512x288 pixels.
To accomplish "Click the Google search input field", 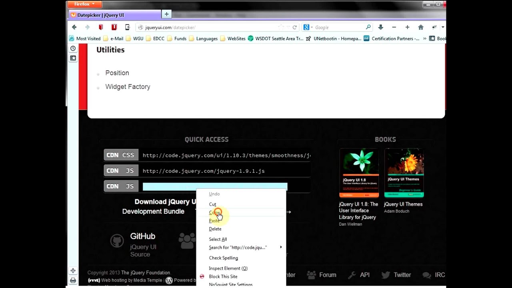I will tap(339, 27).
